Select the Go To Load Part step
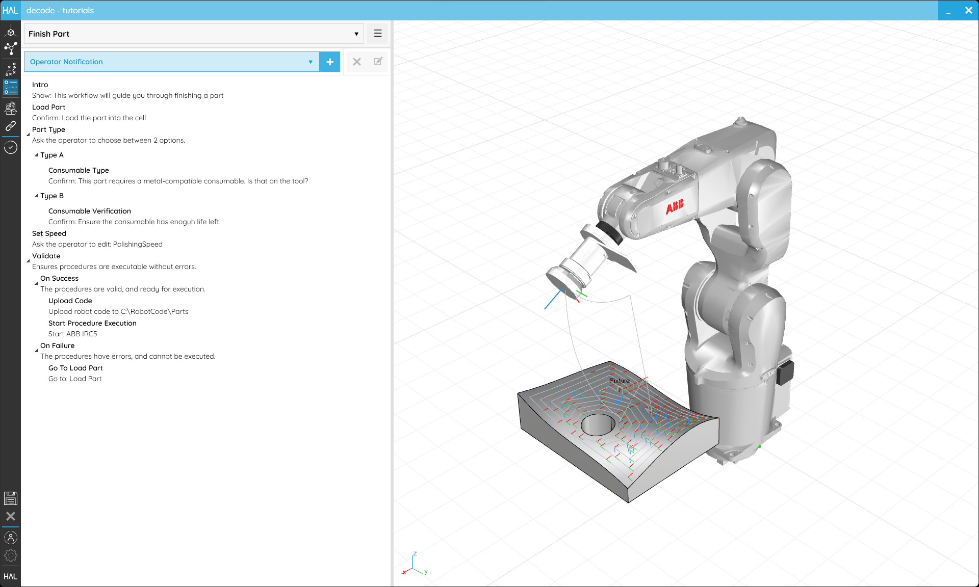 coord(75,368)
